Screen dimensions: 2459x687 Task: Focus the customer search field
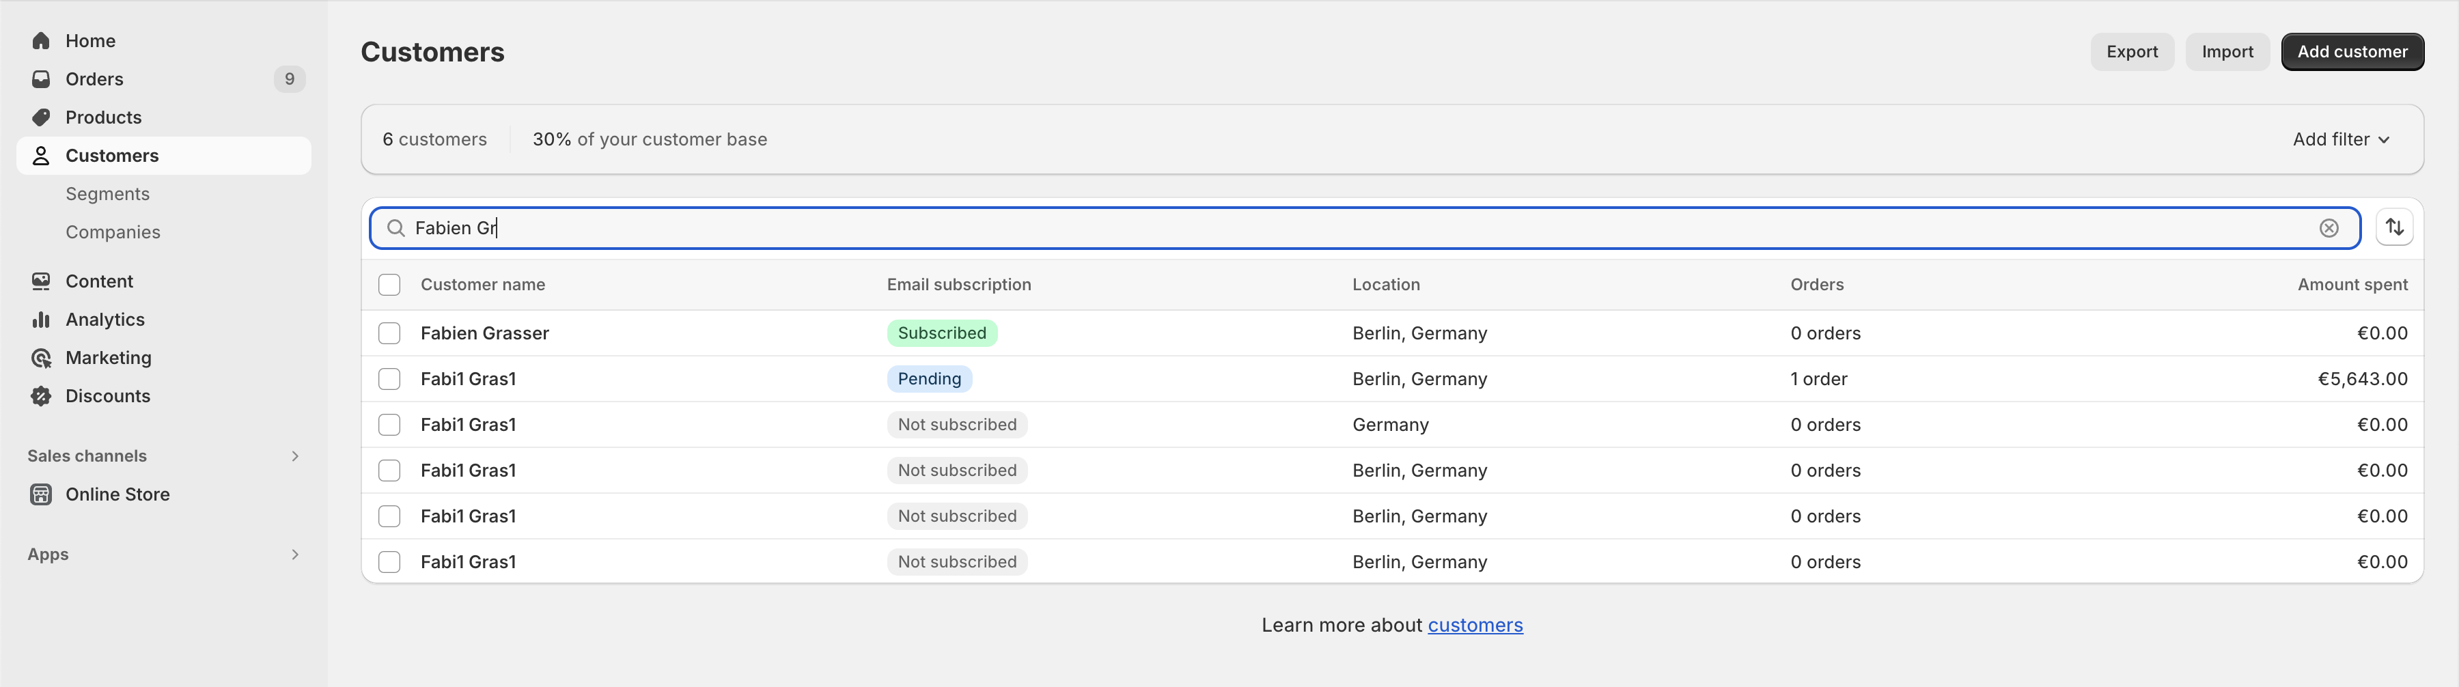pyautogui.click(x=1337, y=228)
